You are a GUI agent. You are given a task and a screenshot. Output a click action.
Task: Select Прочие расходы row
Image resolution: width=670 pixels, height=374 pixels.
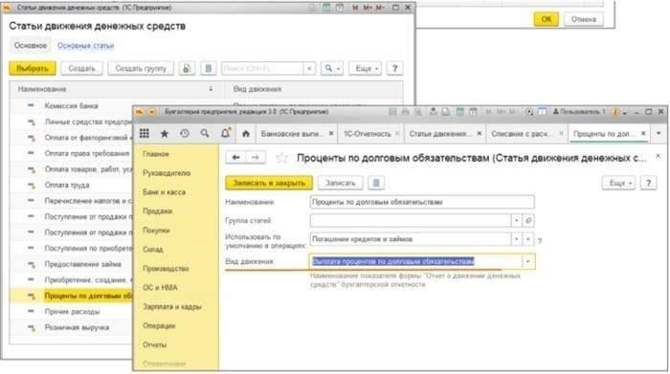tap(72, 311)
